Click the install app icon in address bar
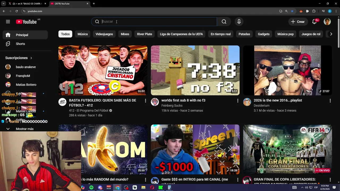340x191 pixels. tap(281, 11)
